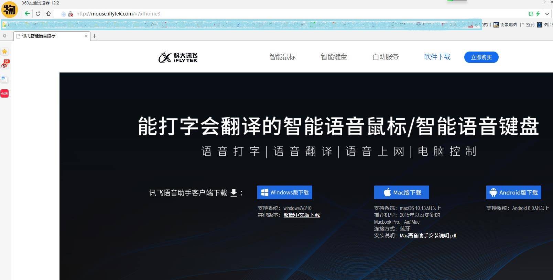Click the green lightning speed mode icon

coord(538,14)
